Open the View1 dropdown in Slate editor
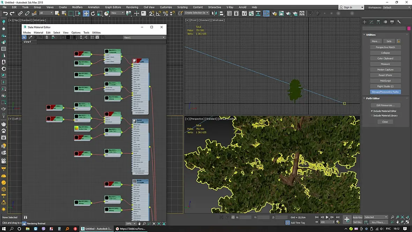Image resolution: width=412 pixels, height=232 pixels. tap(144, 38)
